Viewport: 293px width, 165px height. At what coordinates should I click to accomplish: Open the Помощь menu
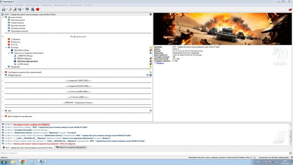tap(88, 5)
